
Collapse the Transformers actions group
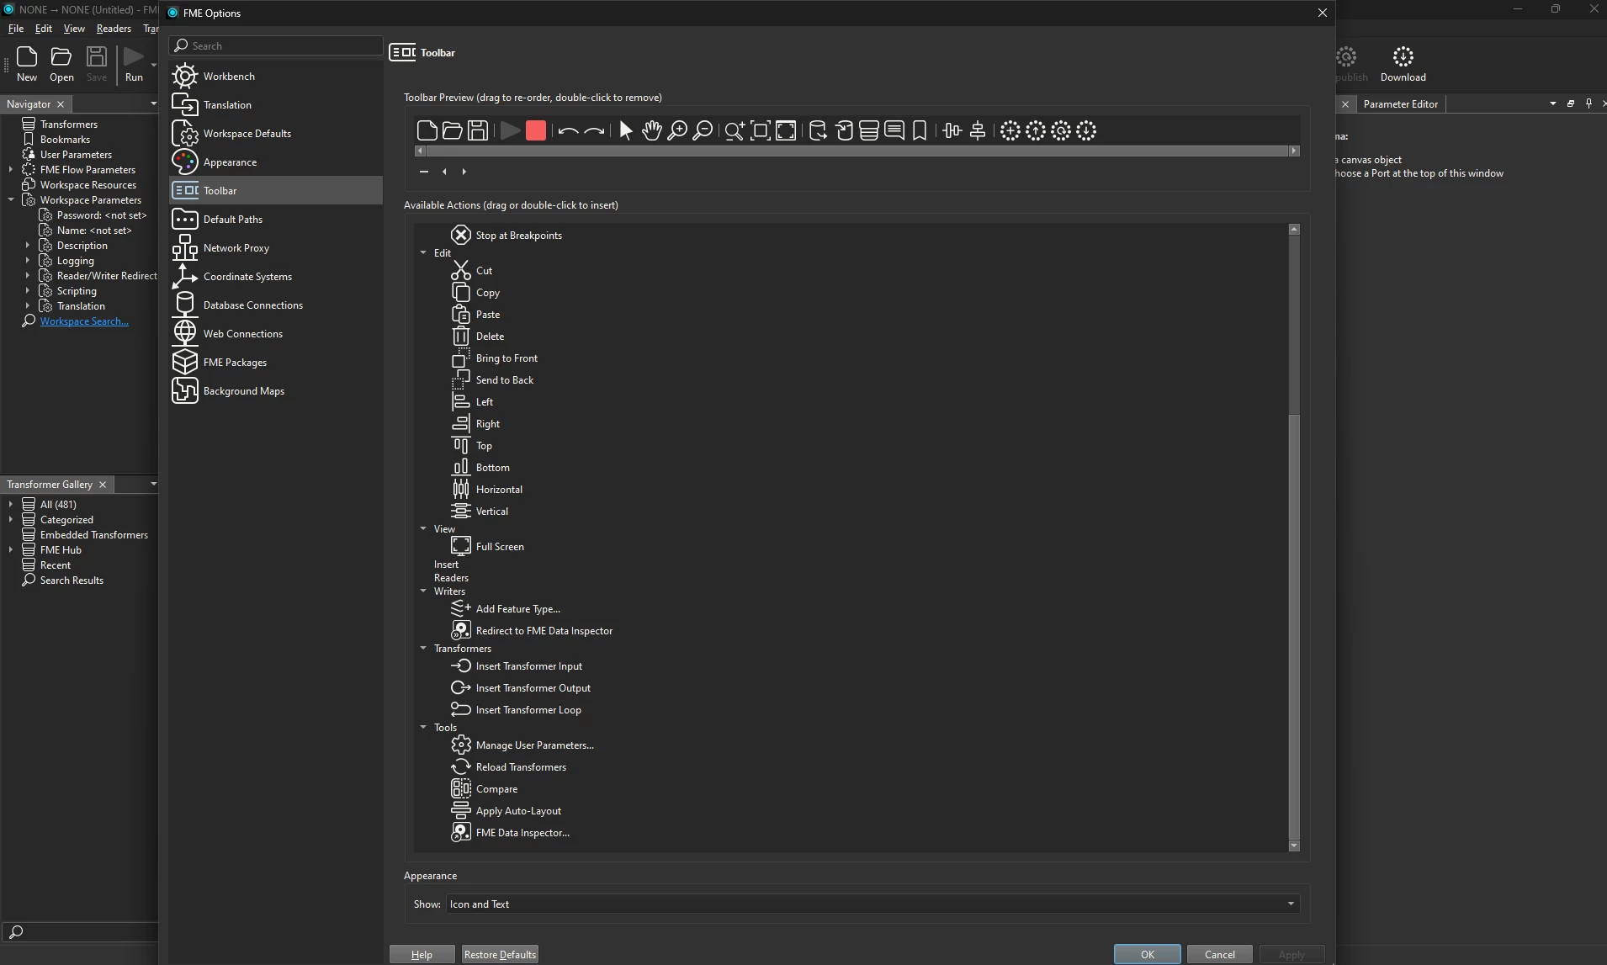[423, 648]
